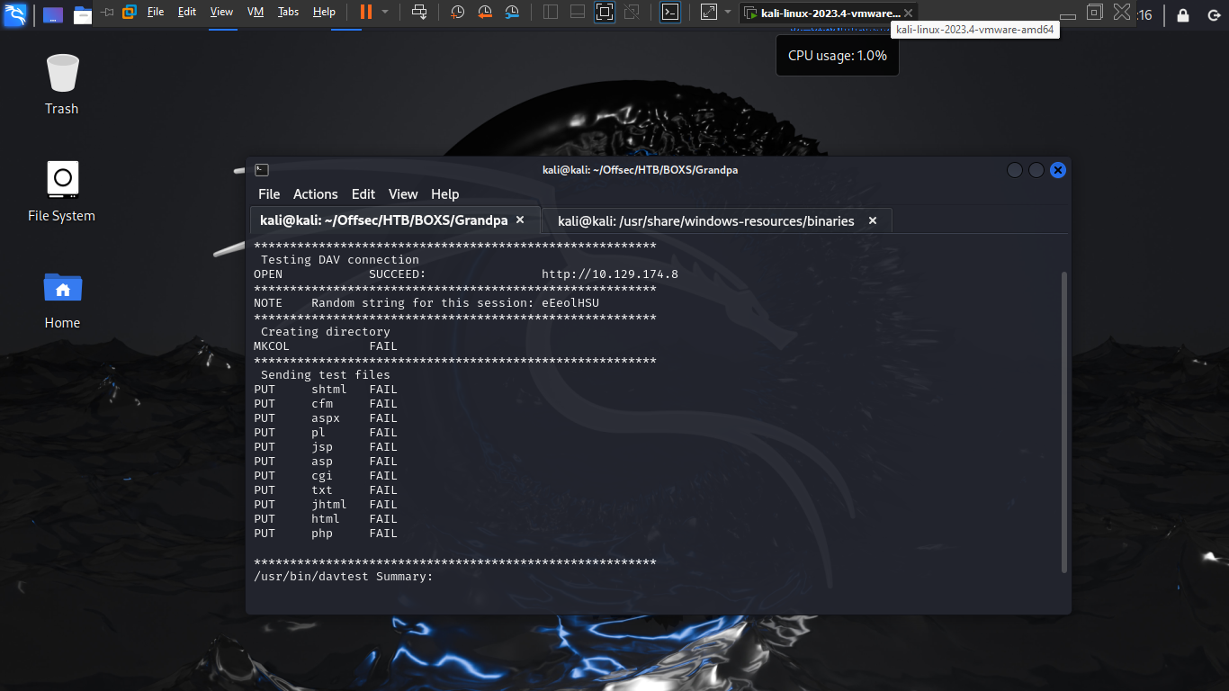Image resolution: width=1229 pixels, height=691 pixels.
Task: Send Ctrl+Alt+Del to the guest
Action: [419, 12]
